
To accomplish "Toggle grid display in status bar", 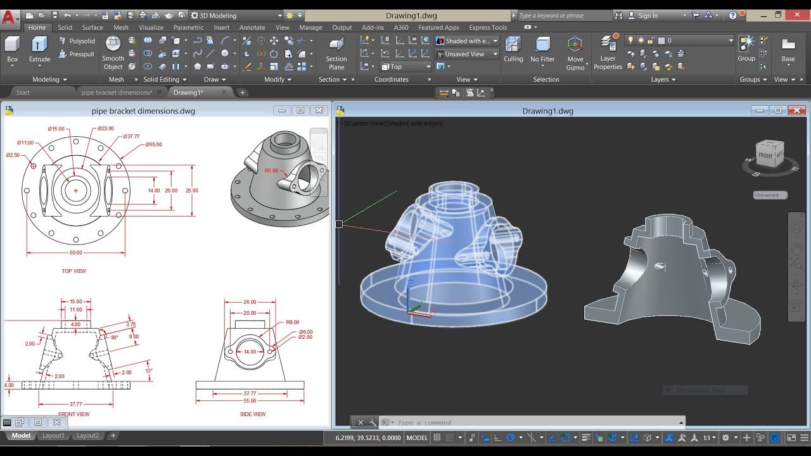I will coord(437,438).
